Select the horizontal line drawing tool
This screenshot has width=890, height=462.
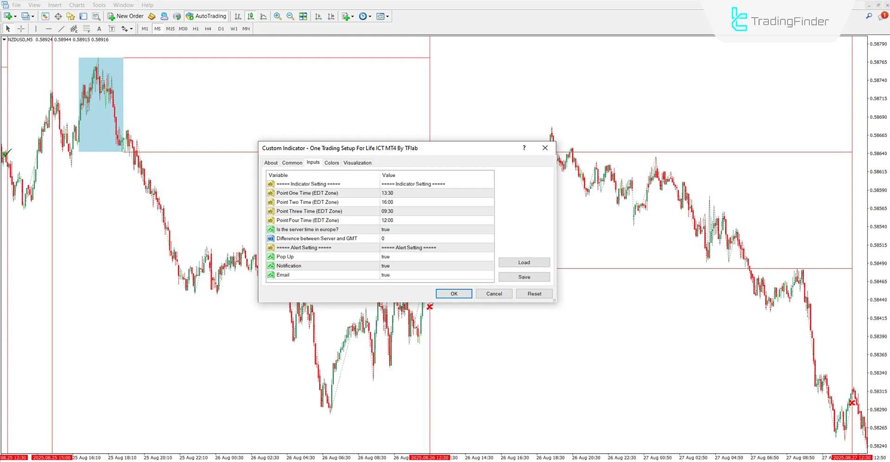(48, 28)
